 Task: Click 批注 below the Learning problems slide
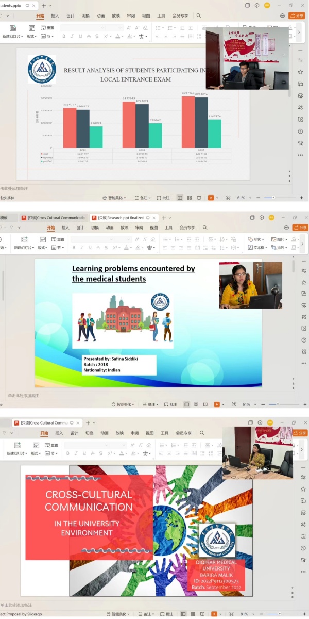(x=170, y=404)
